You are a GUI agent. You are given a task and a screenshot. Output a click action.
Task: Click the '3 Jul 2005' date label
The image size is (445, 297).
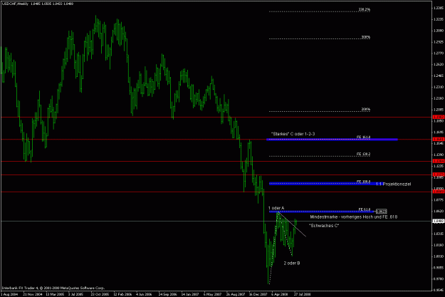point(77,294)
